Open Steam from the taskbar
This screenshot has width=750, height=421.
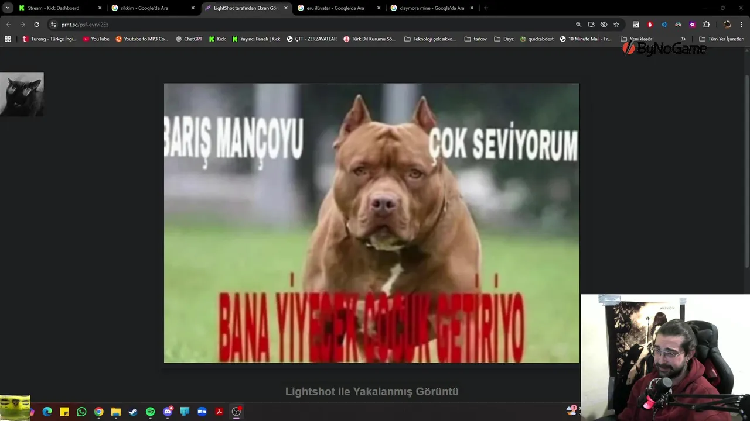pyautogui.click(x=133, y=412)
